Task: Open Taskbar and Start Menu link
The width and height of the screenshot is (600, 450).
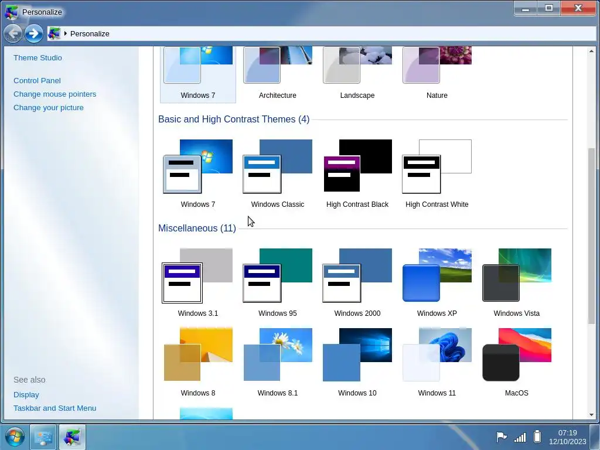Action: tap(54, 408)
